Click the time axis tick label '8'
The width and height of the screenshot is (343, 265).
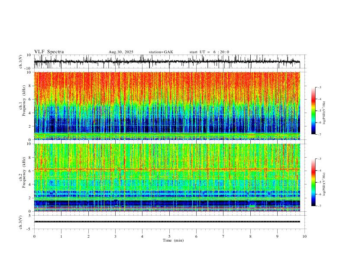[250, 236]
